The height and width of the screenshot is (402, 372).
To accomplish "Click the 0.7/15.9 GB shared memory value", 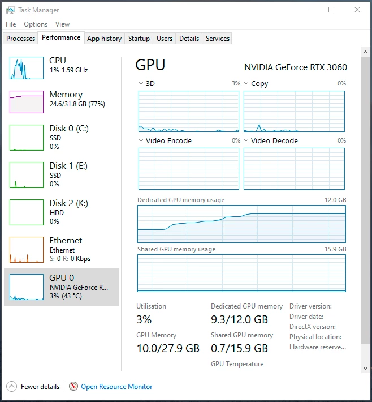I will [x=239, y=348].
